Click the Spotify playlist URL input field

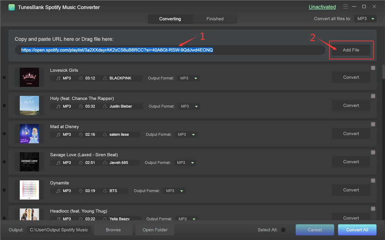pyautogui.click(x=170, y=50)
